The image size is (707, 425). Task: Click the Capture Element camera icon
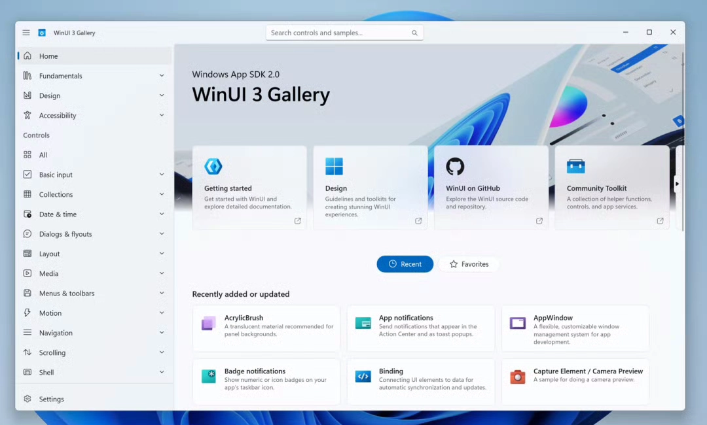(x=518, y=377)
